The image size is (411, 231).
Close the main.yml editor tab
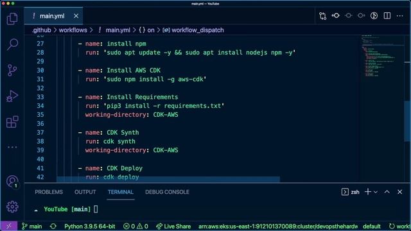76,16
